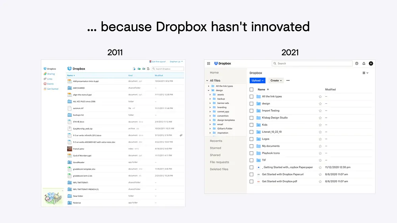Expand the Create dropdown
397x223 pixels.
click(x=276, y=80)
